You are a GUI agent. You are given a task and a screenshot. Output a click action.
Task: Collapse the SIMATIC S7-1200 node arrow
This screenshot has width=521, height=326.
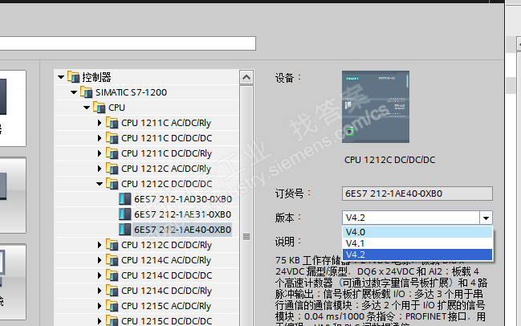click(74, 92)
